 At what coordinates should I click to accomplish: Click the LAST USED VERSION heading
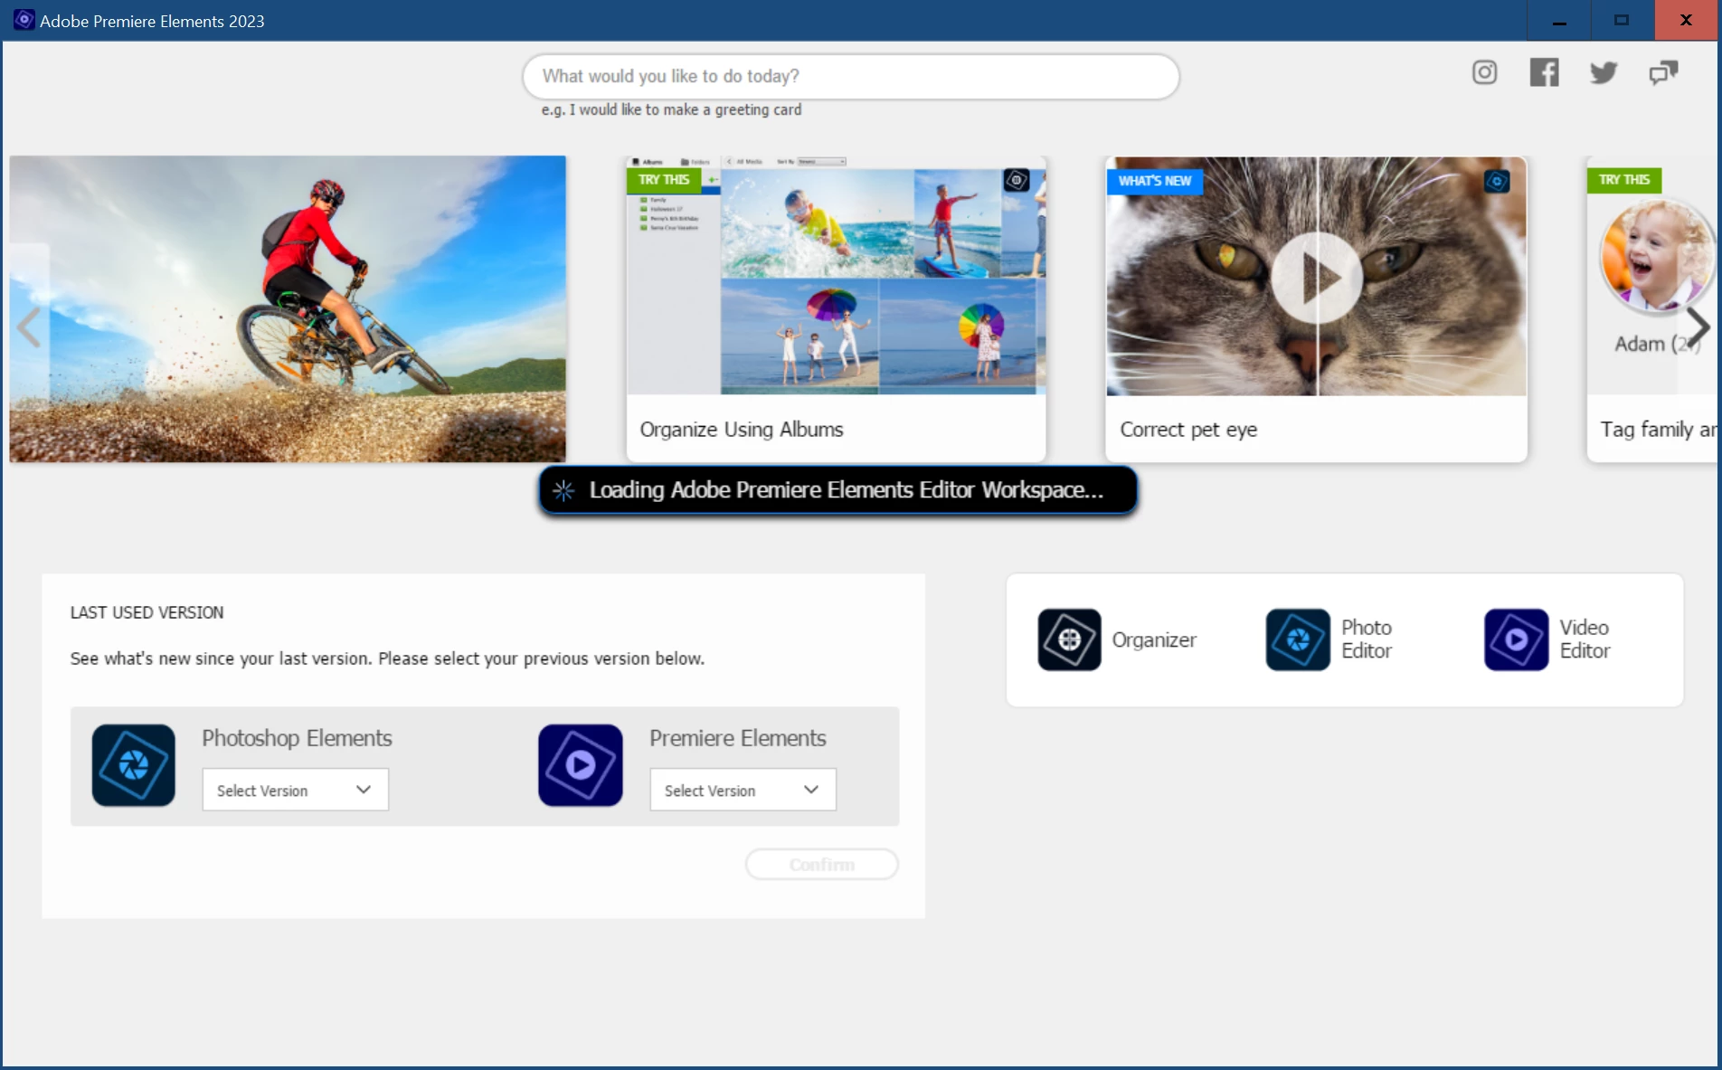[147, 612]
